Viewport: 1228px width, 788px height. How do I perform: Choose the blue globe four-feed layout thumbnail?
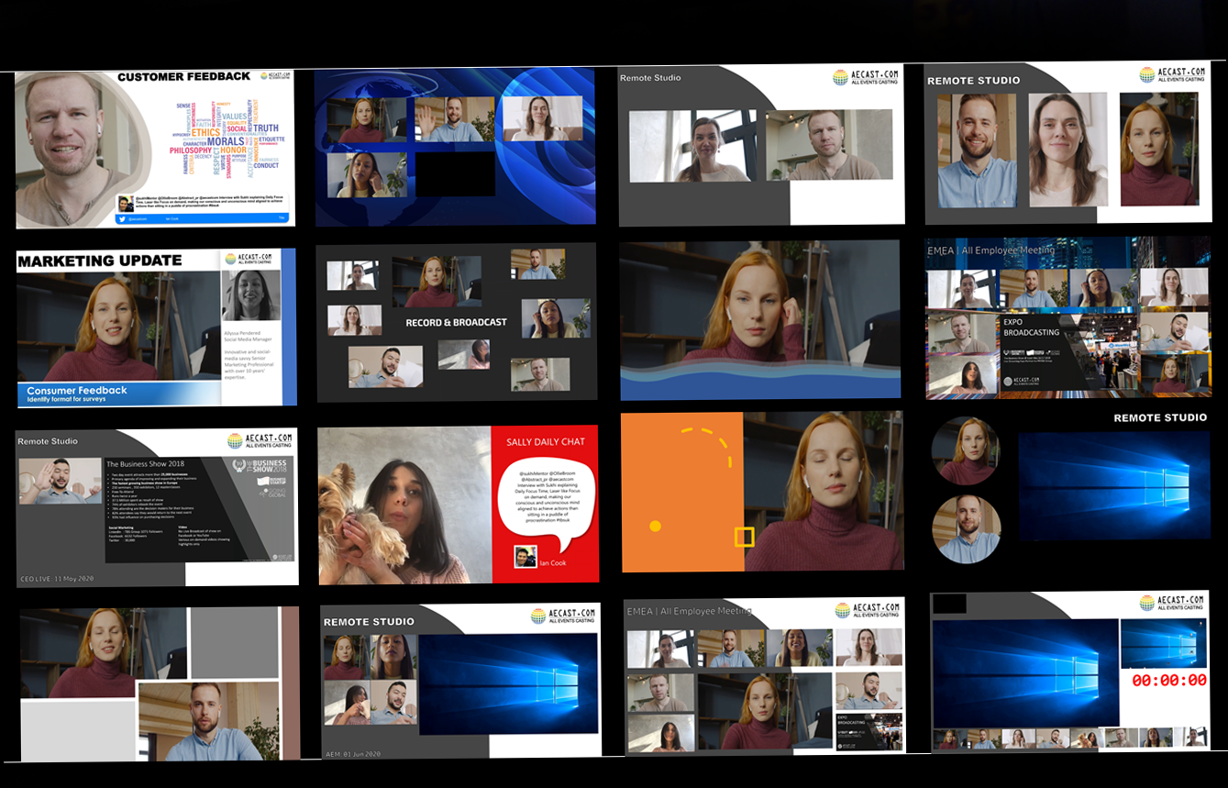455,147
